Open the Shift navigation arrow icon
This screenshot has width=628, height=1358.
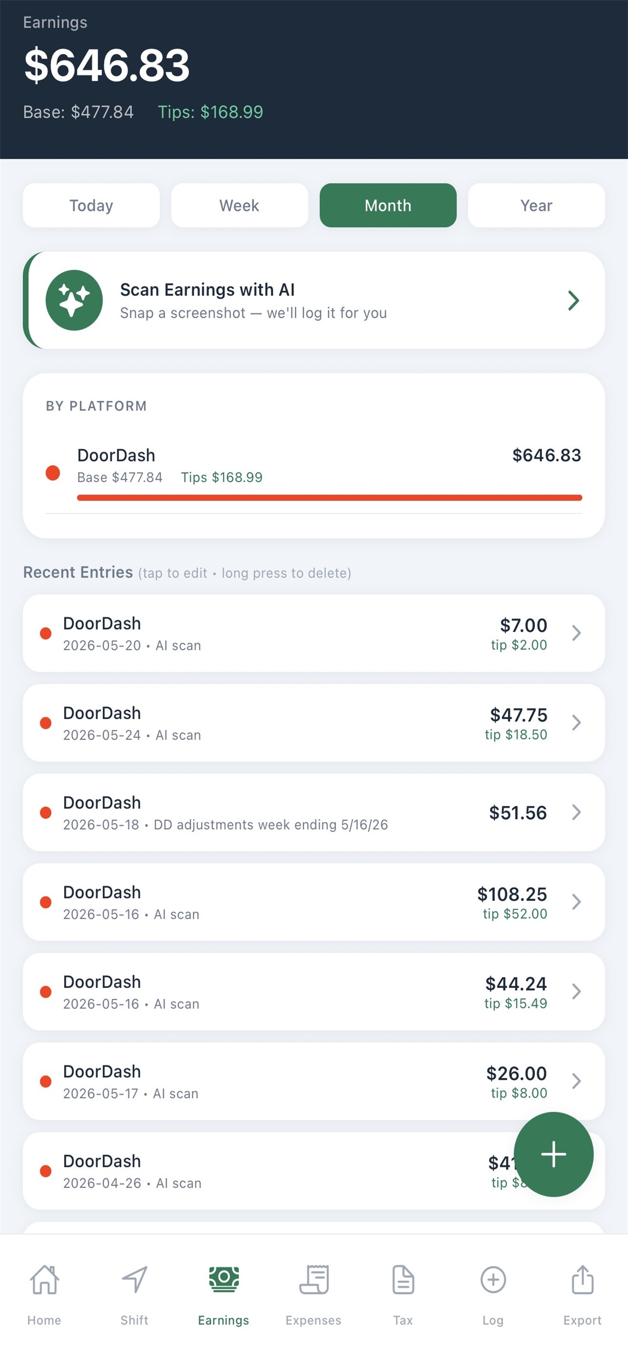point(135,1279)
